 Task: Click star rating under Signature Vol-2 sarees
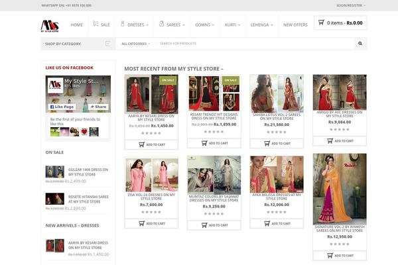[340, 244]
